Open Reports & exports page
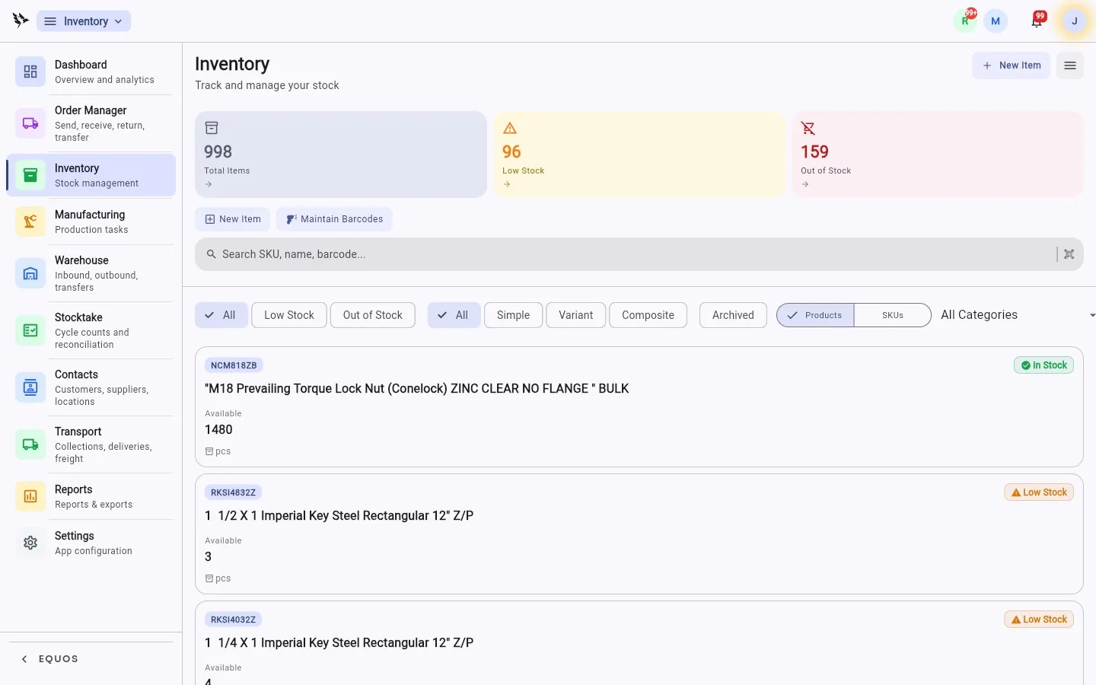 click(91, 496)
